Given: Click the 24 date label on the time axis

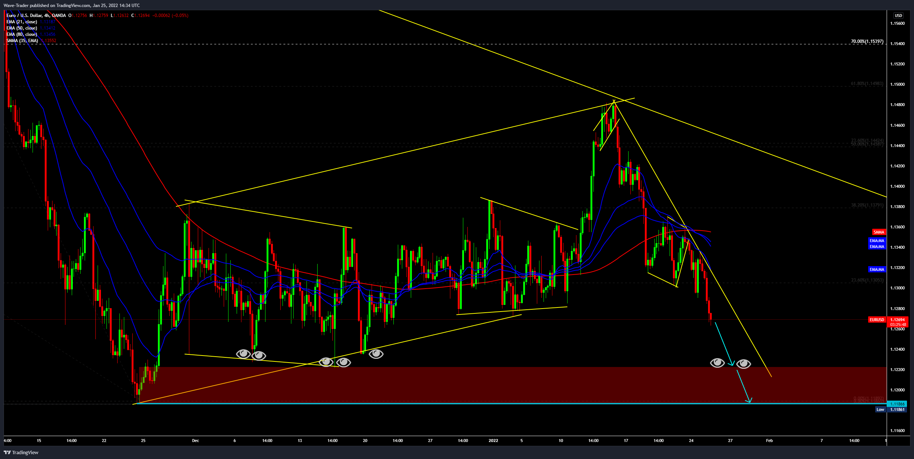Looking at the screenshot, I should 691,441.
